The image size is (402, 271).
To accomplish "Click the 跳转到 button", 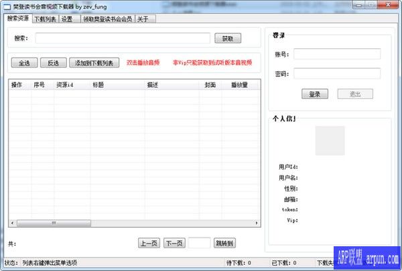I will [224, 243].
